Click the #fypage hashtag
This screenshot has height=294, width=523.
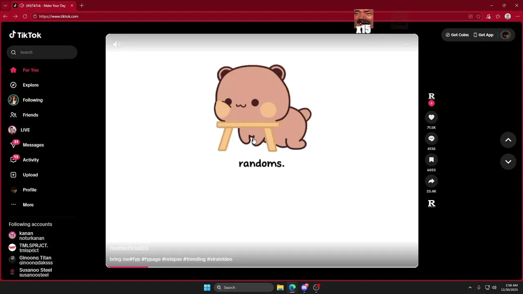click(151, 259)
